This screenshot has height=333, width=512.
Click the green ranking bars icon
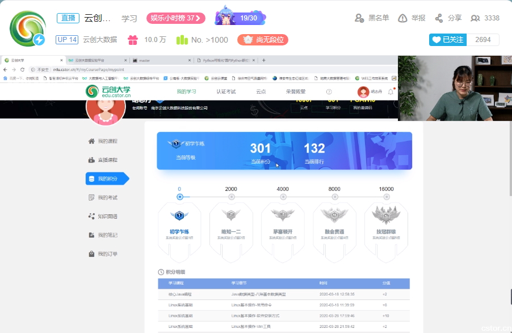click(x=182, y=40)
